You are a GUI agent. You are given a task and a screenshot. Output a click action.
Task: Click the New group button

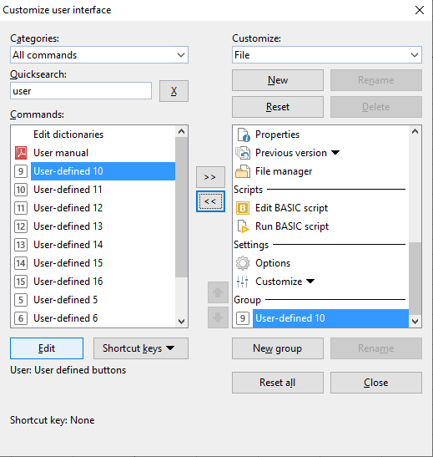(278, 348)
